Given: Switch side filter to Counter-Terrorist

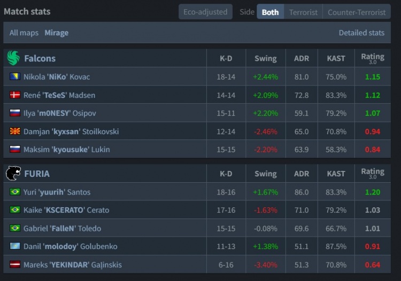Looking at the screenshot, I should click(356, 12).
